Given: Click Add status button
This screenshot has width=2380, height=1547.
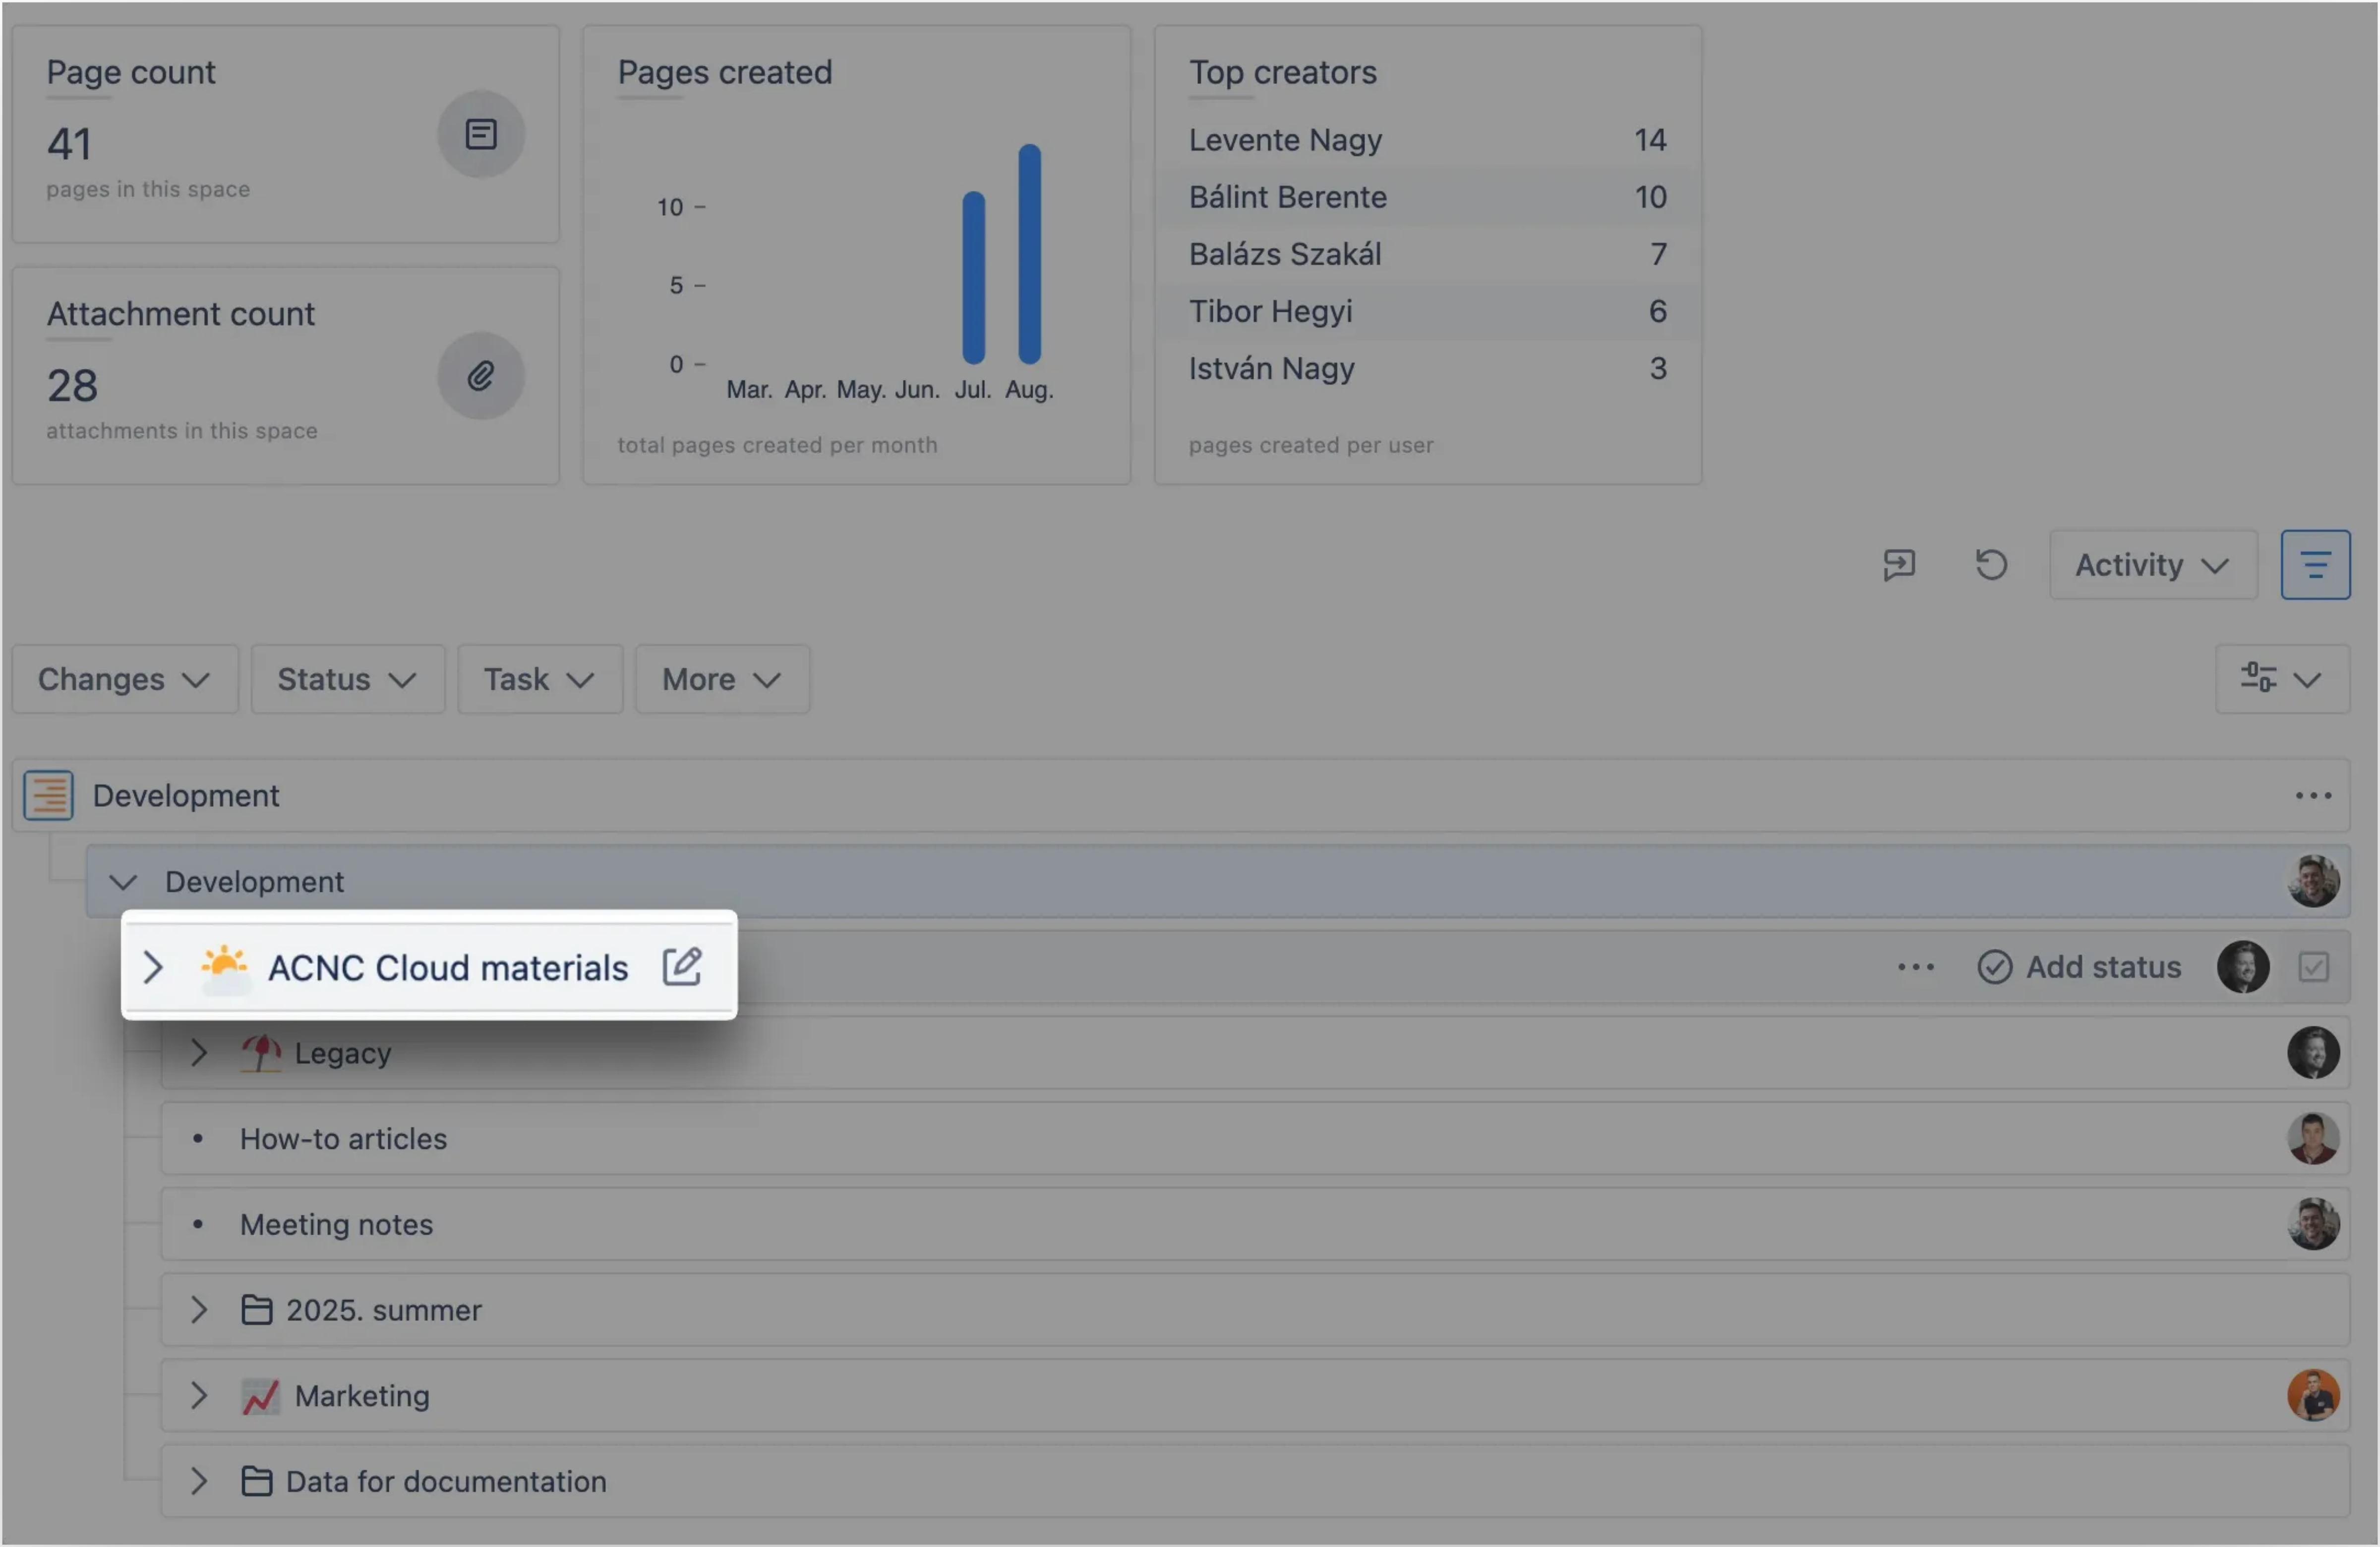Looking at the screenshot, I should [x=2080, y=967].
